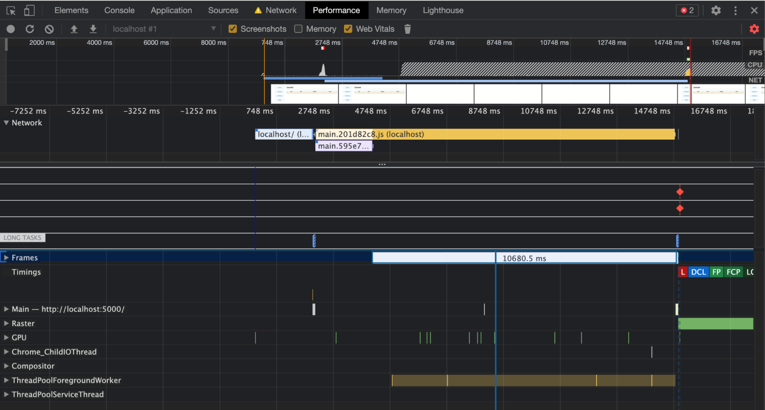Collect garbage with the trash can icon
The width and height of the screenshot is (765, 410).
click(408, 29)
